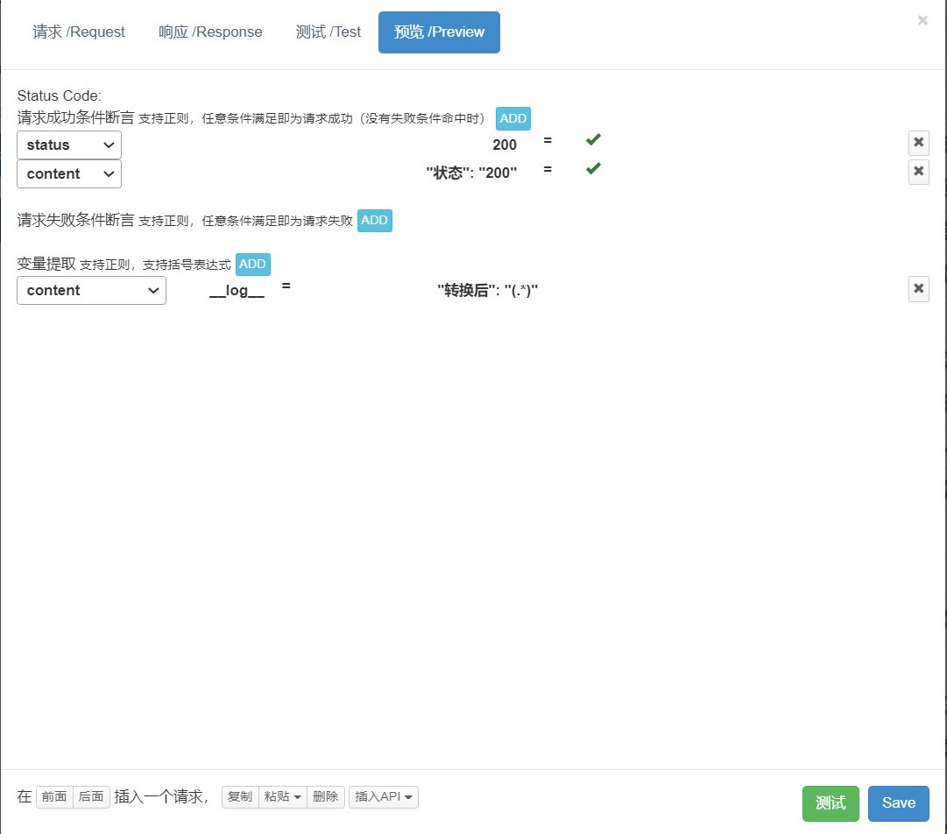Click the 复制 copy button
The height and width of the screenshot is (834, 947).
point(239,797)
